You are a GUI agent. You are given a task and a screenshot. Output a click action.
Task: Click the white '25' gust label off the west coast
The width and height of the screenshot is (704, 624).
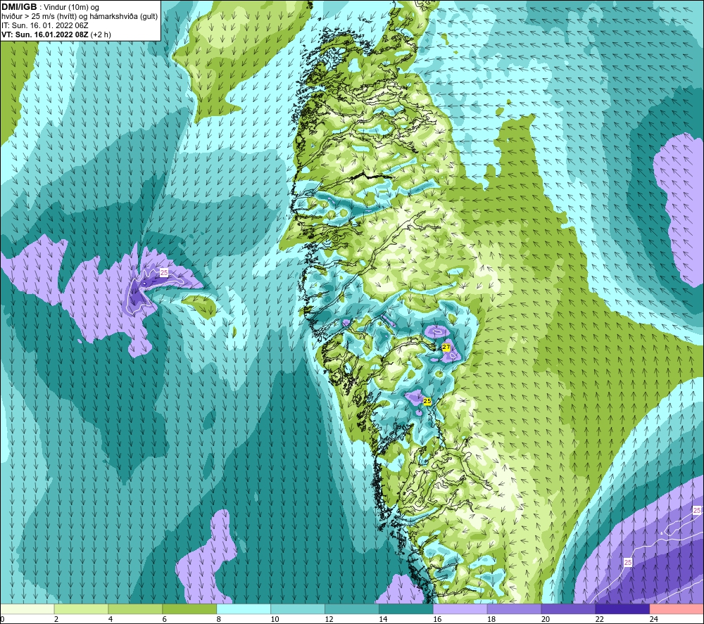(164, 272)
